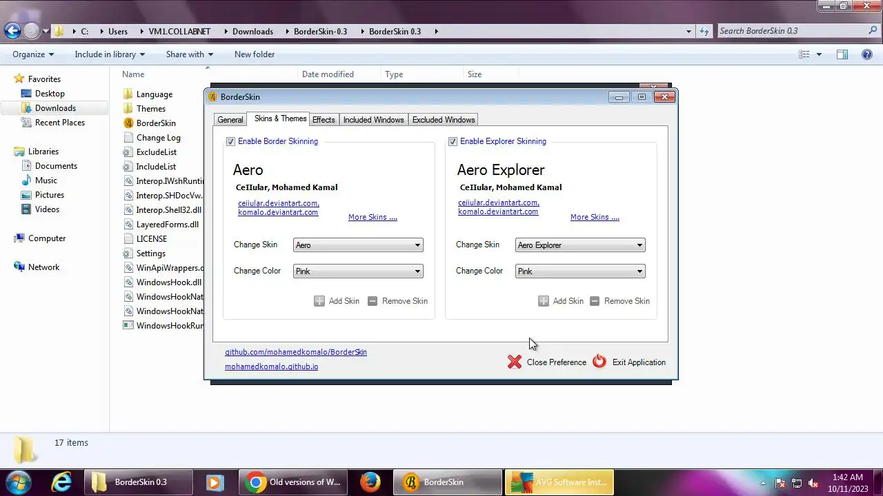Click the Add Skin plus icon under Aero
Screen dimensions: 883x496
tap(319, 301)
